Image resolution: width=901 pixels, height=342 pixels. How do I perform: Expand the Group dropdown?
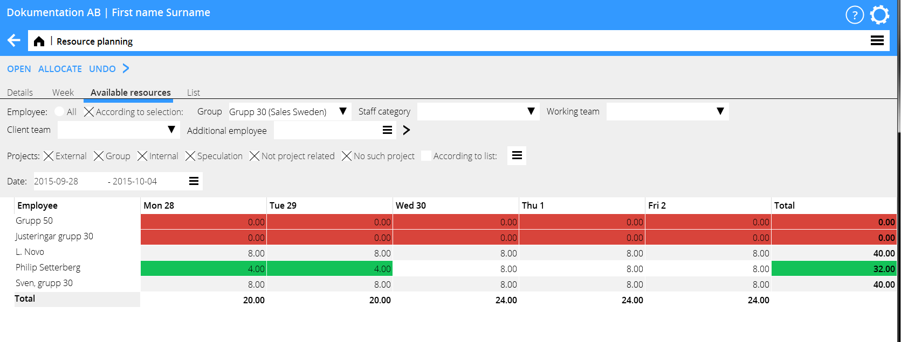pos(342,111)
